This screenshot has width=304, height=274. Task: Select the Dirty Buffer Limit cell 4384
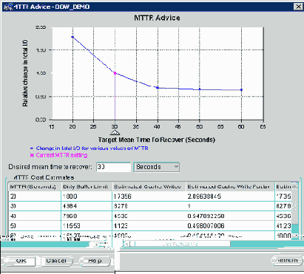pos(87,206)
